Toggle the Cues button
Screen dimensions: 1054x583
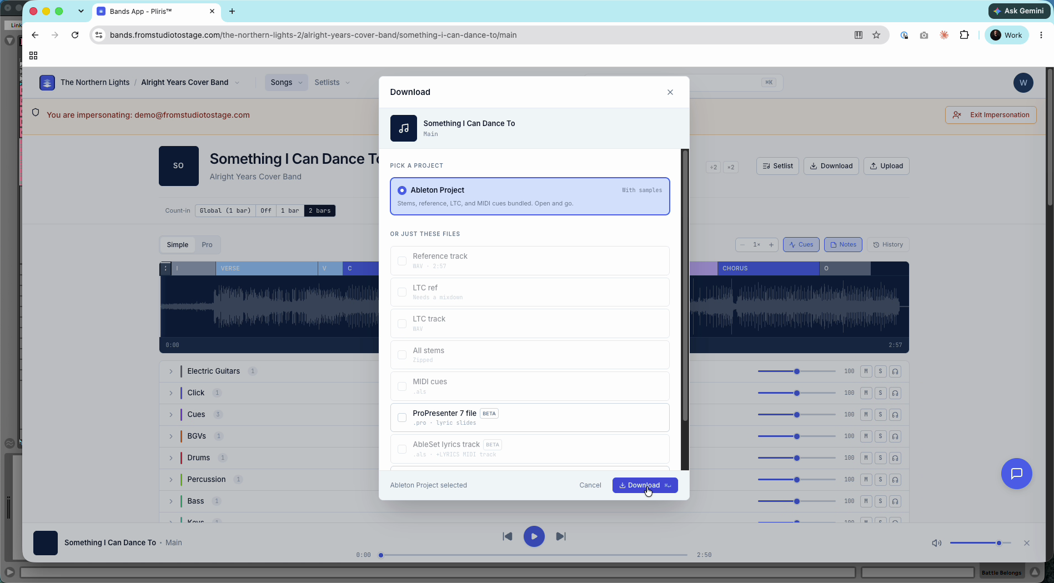coord(801,245)
